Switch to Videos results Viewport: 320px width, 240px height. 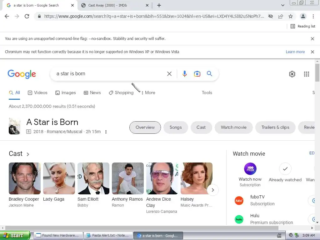pos(37,92)
